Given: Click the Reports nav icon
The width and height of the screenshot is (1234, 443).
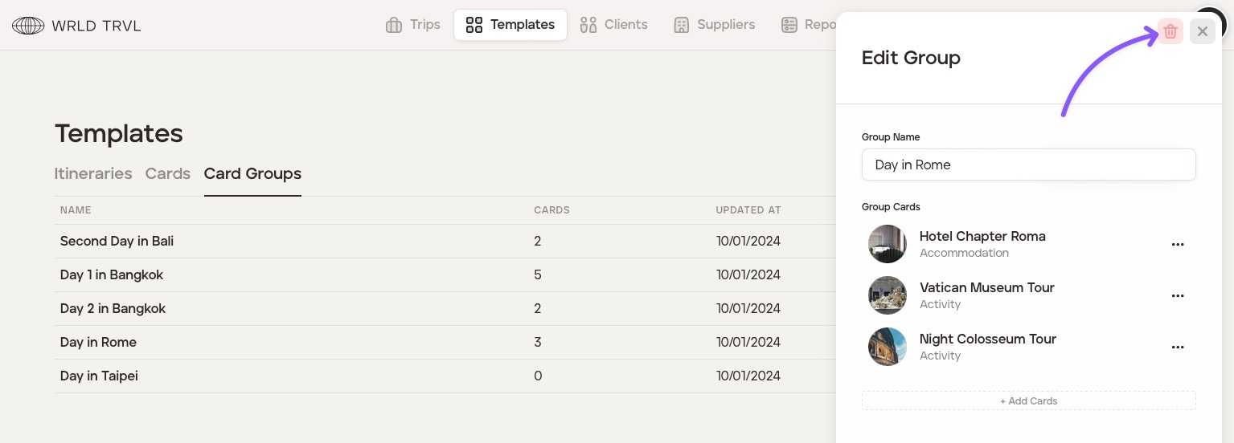Looking at the screenshot, I should tap(789, 25).
